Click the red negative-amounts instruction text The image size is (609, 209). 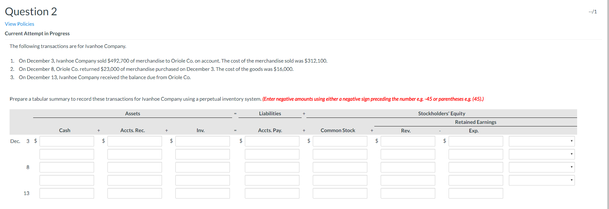pyautogui.click(x=373, y=99)
